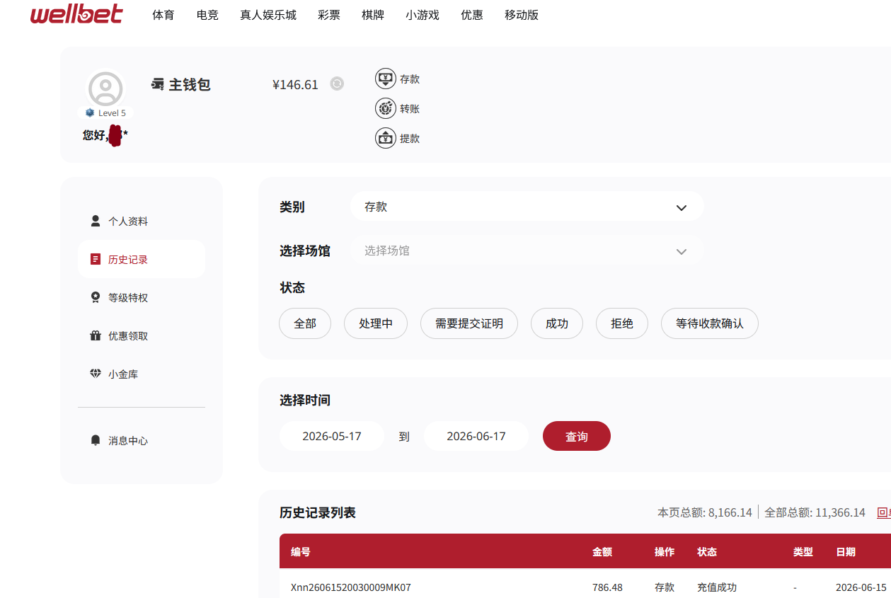The image size is (891, 598).
Task: Select the 处理中 status filter
Action: pos(376,323)
